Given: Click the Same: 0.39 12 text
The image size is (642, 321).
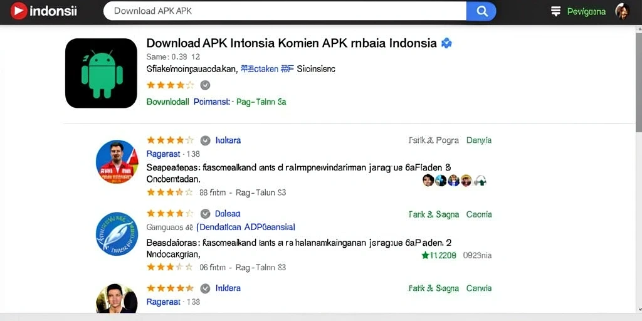Looking at the screenshot, I should pyautogui.click(x=173, y=57).
